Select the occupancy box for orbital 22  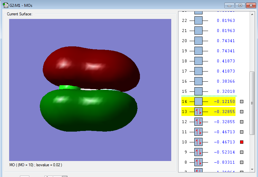coord(198,21)
